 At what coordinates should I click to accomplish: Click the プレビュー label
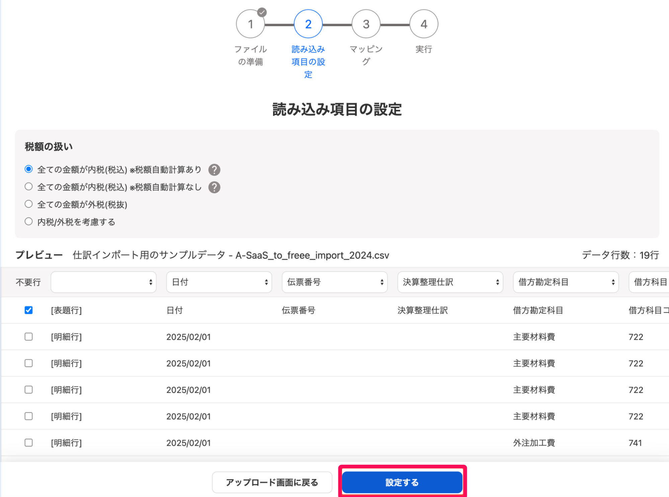(39, 255)
